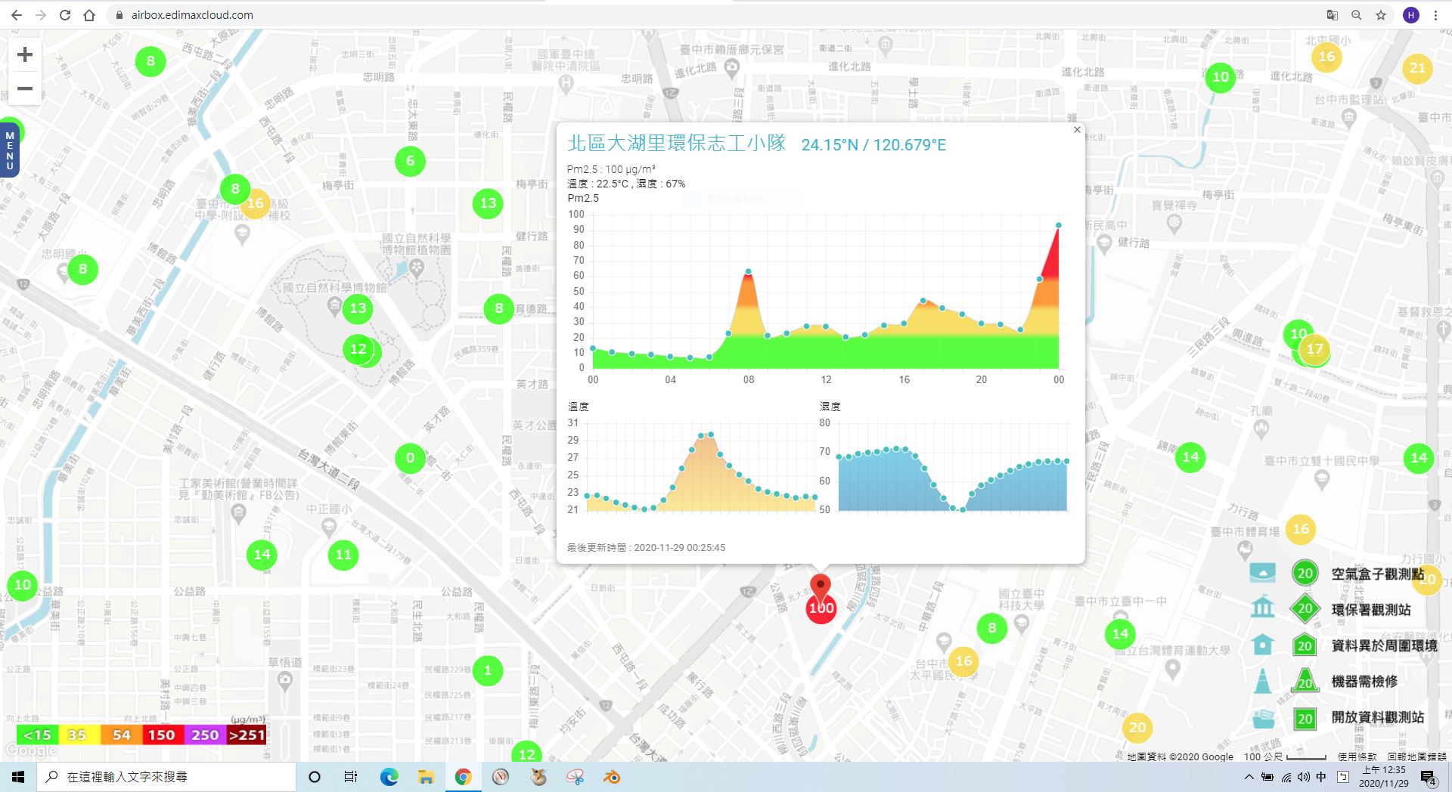Open Task View on taskbar
Viewport: 1452px width, 792px height.
coord(351,777)
